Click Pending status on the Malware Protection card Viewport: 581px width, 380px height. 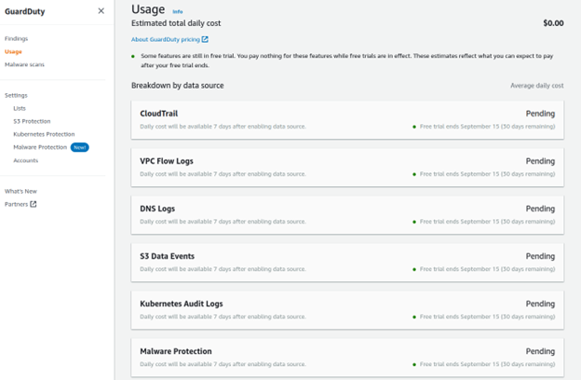[540, 351]
